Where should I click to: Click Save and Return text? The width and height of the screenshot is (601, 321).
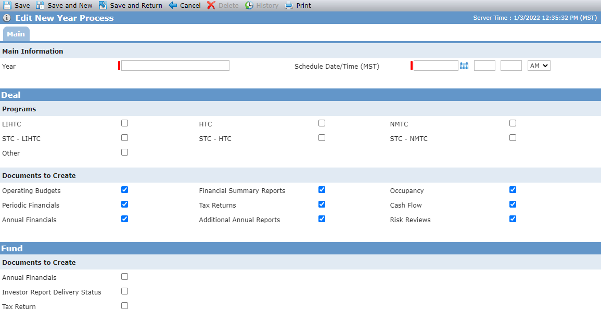pyautogui.click(x=136, y=6)
